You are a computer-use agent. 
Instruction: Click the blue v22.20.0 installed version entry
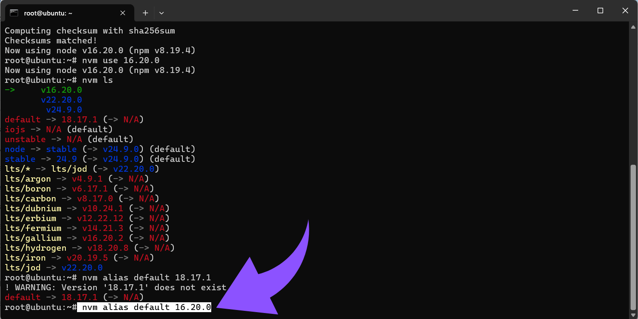tap(61, 100)
